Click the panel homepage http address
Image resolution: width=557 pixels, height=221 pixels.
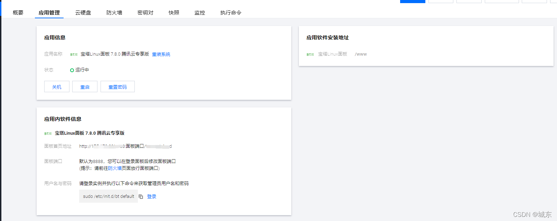[125, 146]
